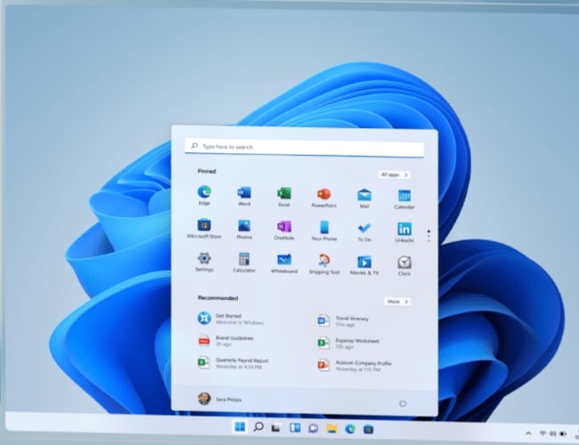This screenshot has width=579, height=445.
Task: Open Microsoft Store on the taskbar
Action: 368,429
